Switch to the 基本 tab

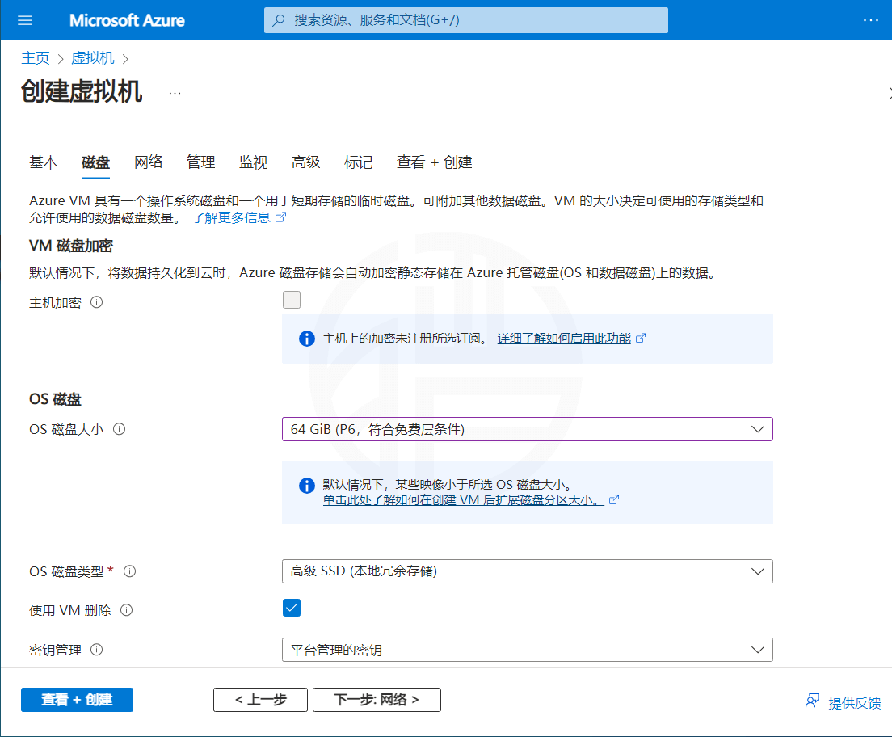pos(44,162)
